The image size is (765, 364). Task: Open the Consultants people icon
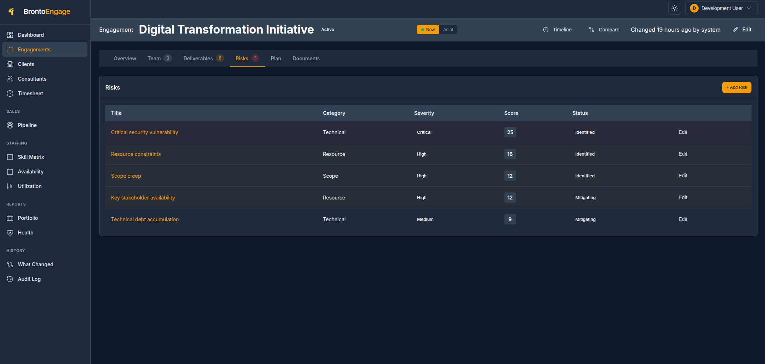10,79
